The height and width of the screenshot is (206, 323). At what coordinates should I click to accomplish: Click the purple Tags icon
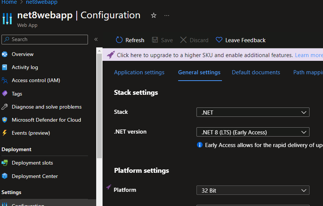4,93
